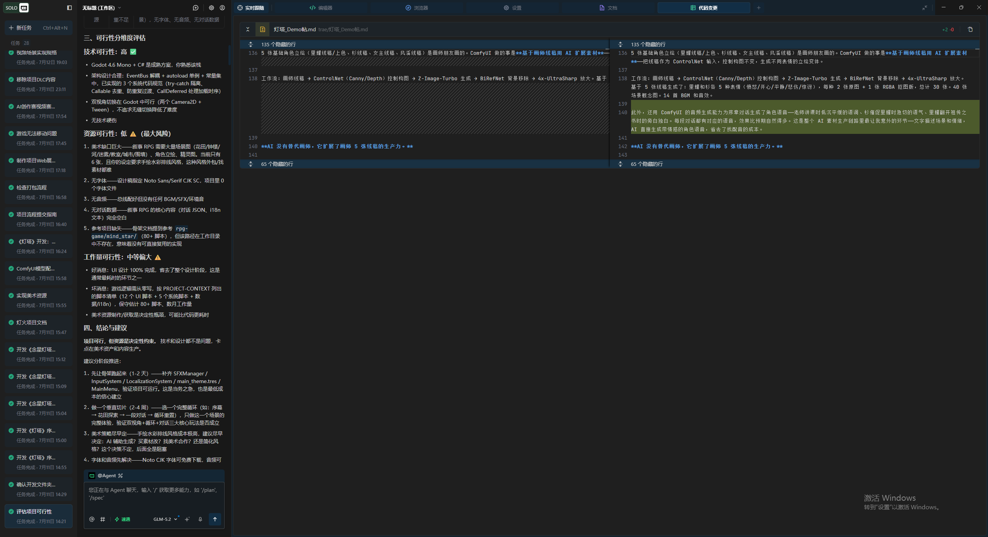Click the chat panel scrollbar thumb

[229, 55]
